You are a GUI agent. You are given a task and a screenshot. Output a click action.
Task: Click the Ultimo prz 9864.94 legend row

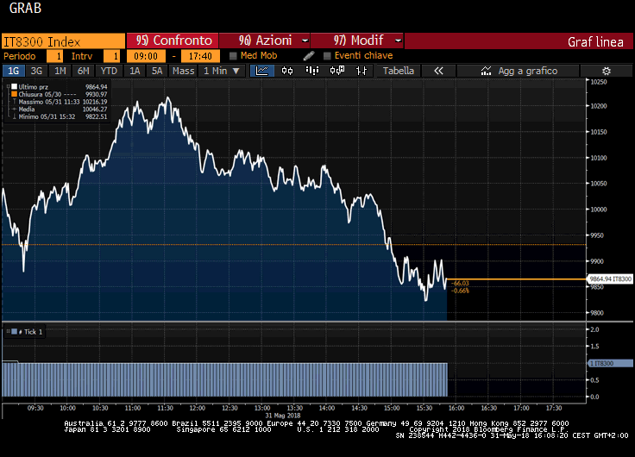pos(60,86)
